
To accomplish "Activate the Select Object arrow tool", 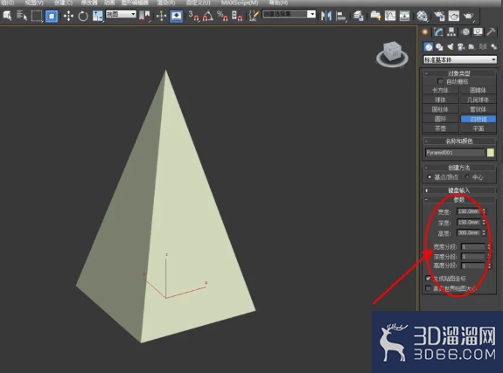I will click(7, 16).
